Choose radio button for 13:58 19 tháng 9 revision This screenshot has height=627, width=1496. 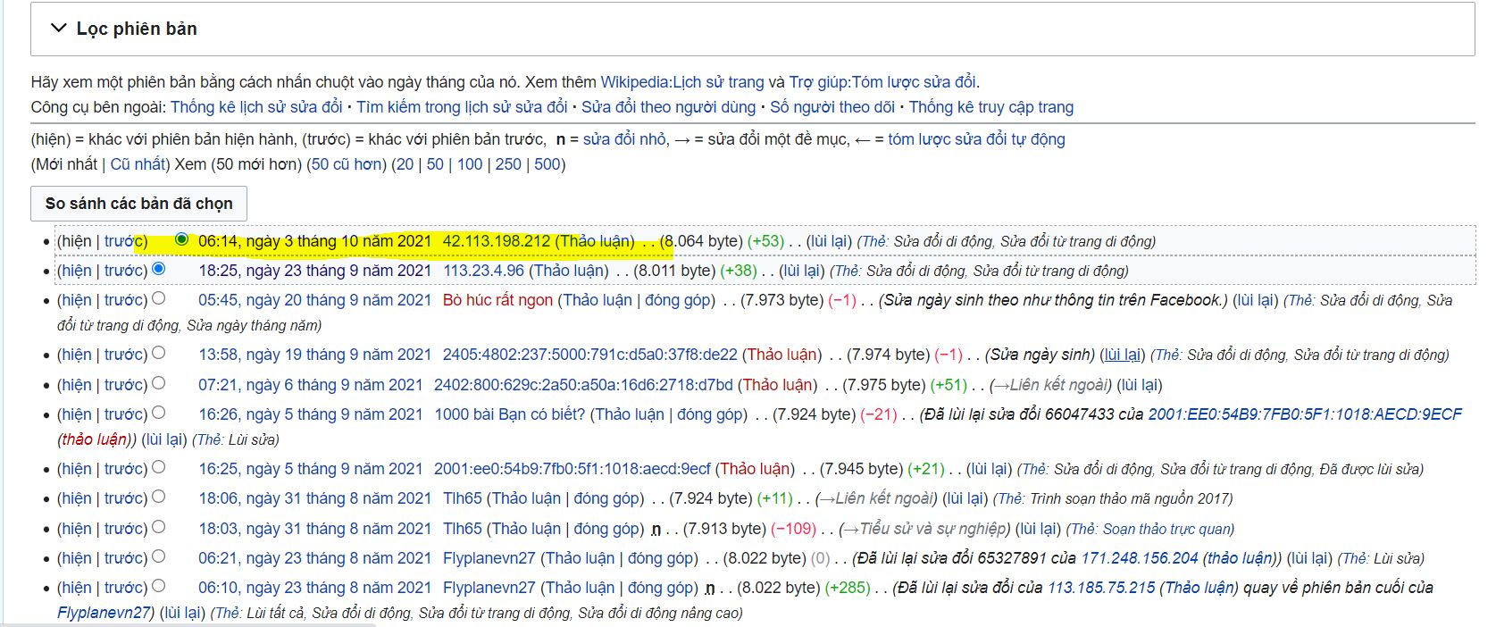[159, 353]
